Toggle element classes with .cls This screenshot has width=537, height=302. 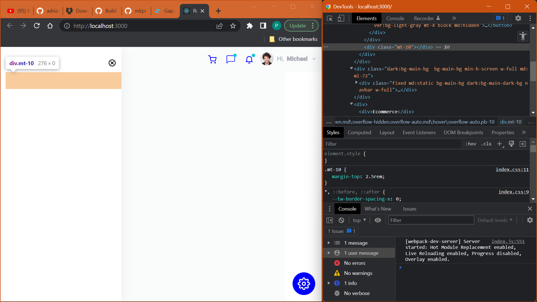(x=486, y=144)
